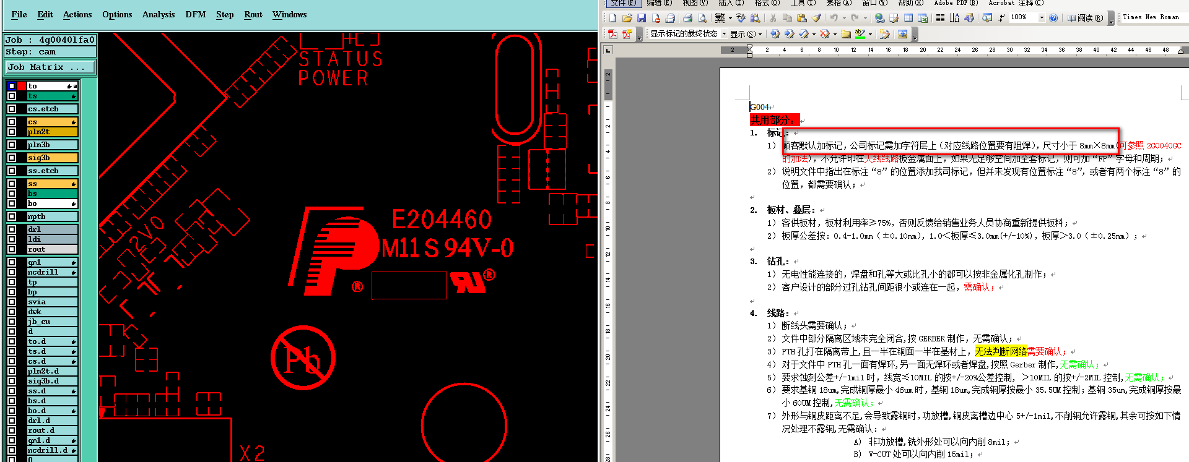Go to the next tracked change
The height and width of the screenshot is (462, 1189).
[790, 34]
